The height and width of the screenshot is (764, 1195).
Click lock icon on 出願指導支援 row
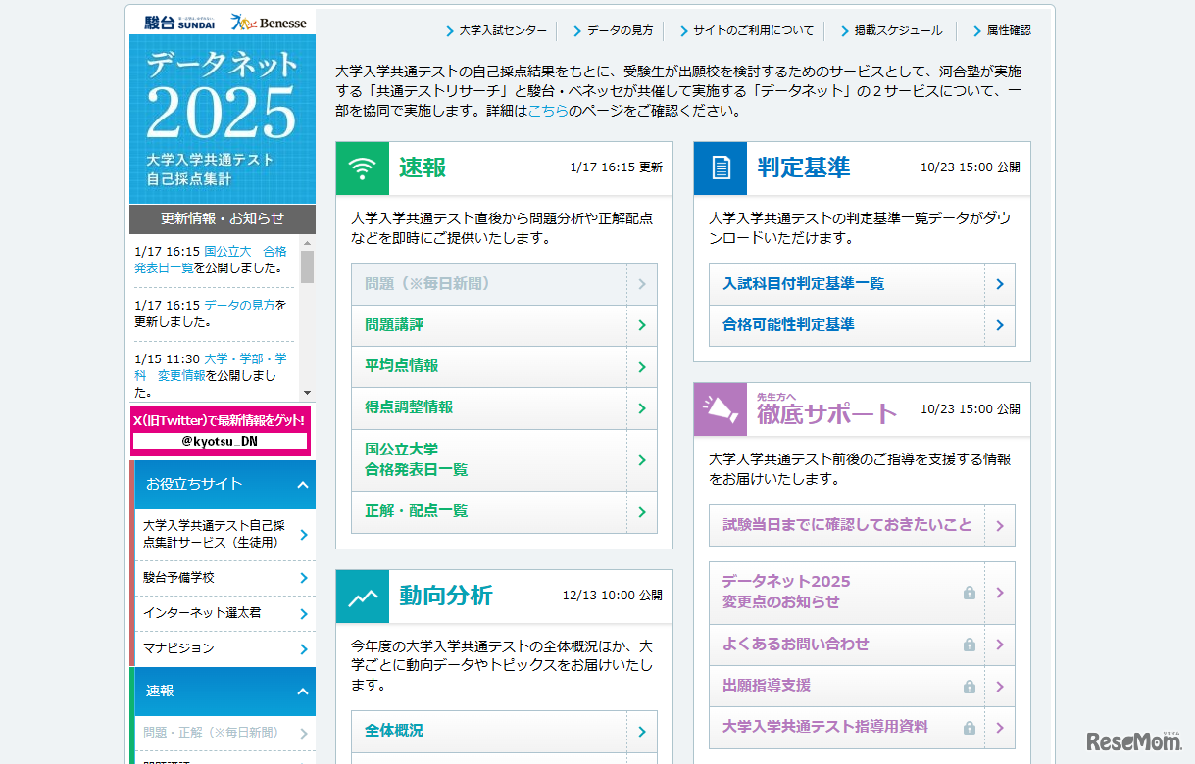pos(969,686)
